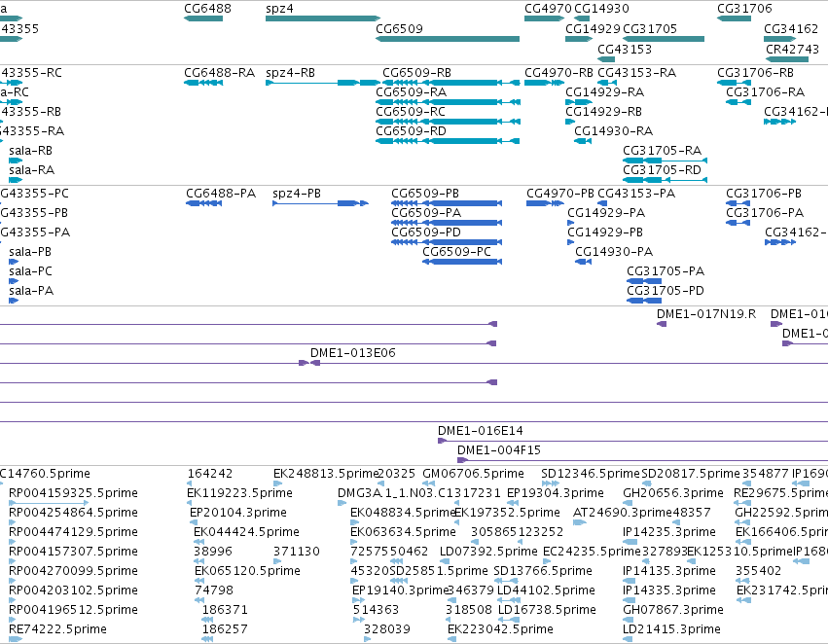Screen dimensions: 828x644
Task: Select EST RP004159325.5prime
Action: (x=73, y=493)
